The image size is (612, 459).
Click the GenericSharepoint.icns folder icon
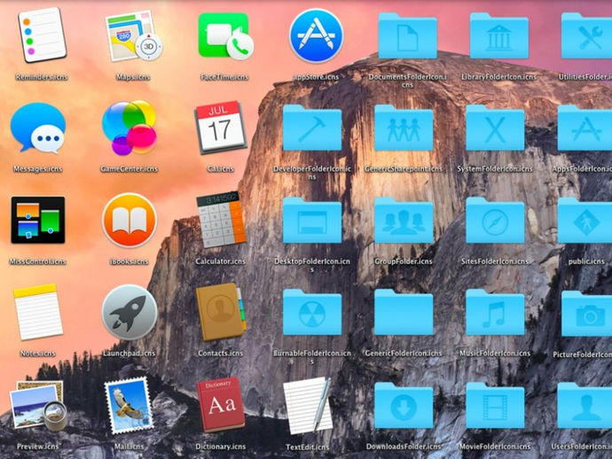pos(404,128)
